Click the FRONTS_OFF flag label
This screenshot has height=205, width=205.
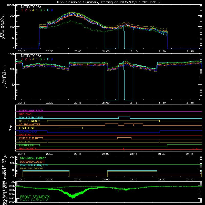click(x=27, y=145)
